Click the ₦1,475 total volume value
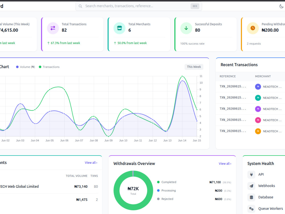Viewport: 285px width, 214px height. coord(82,200)
